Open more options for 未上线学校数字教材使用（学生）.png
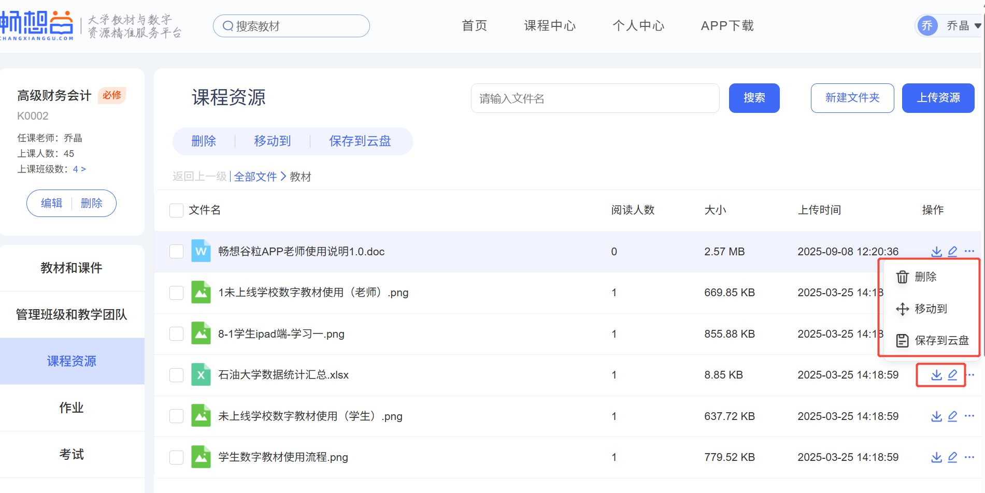 969,416
